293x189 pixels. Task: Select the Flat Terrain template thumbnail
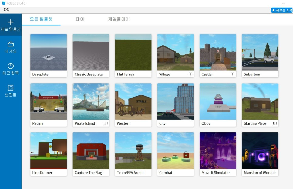tap(133, 52)
